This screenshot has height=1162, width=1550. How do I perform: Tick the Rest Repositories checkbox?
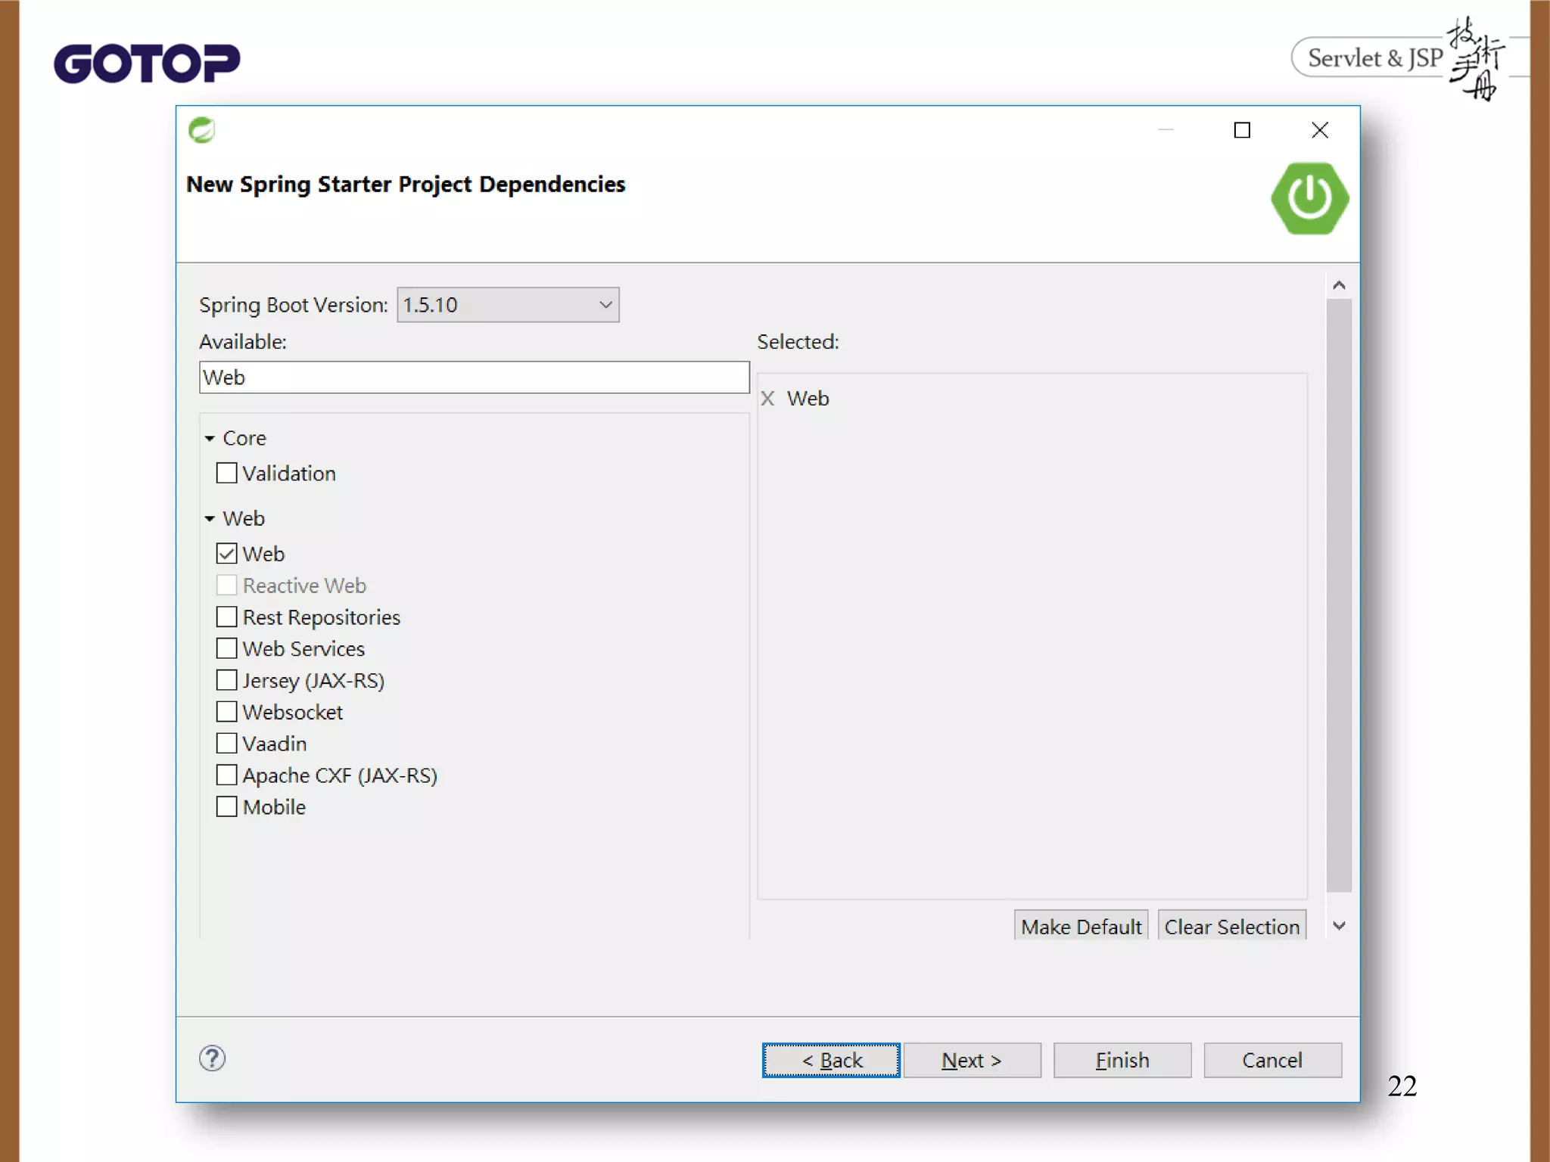point(226,617)
